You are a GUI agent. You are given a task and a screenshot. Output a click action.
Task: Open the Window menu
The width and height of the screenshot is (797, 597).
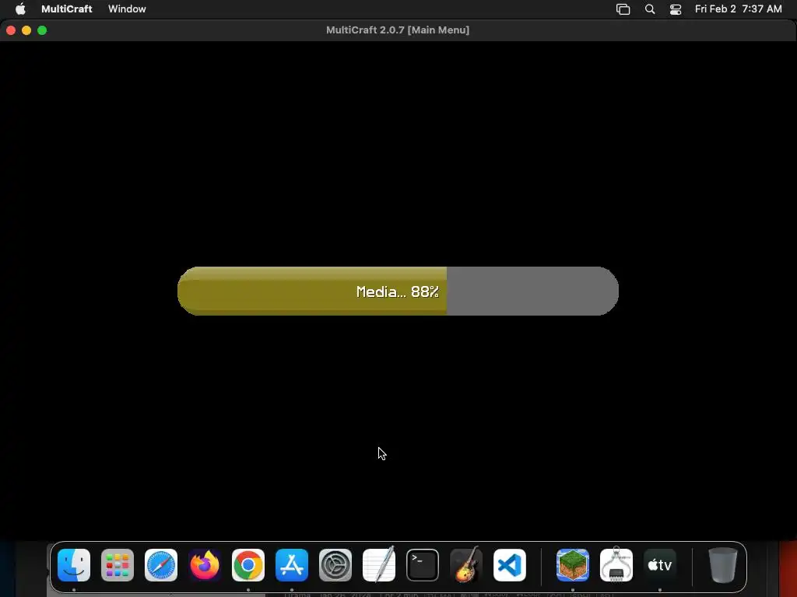[x=127, y=9]
